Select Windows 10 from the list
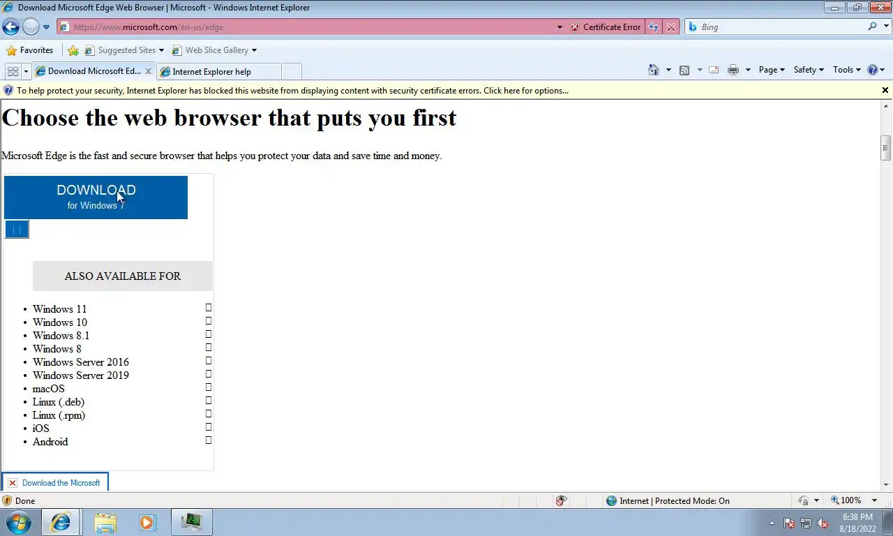893x536 pixels. pos(60,322)
